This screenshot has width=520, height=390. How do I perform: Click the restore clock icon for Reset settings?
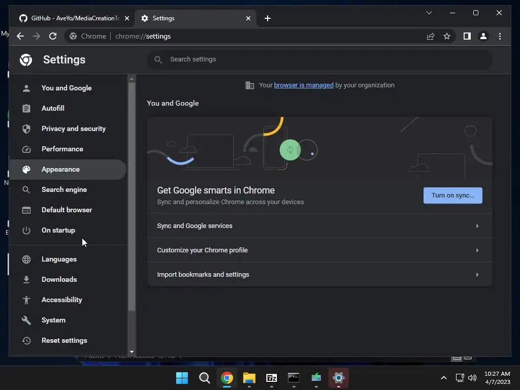pyautogui.click(x=26, y=341)
